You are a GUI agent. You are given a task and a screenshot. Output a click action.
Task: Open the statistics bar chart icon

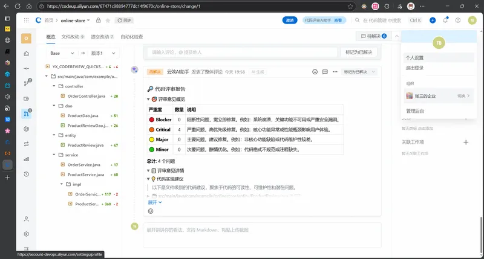(26, 159)
